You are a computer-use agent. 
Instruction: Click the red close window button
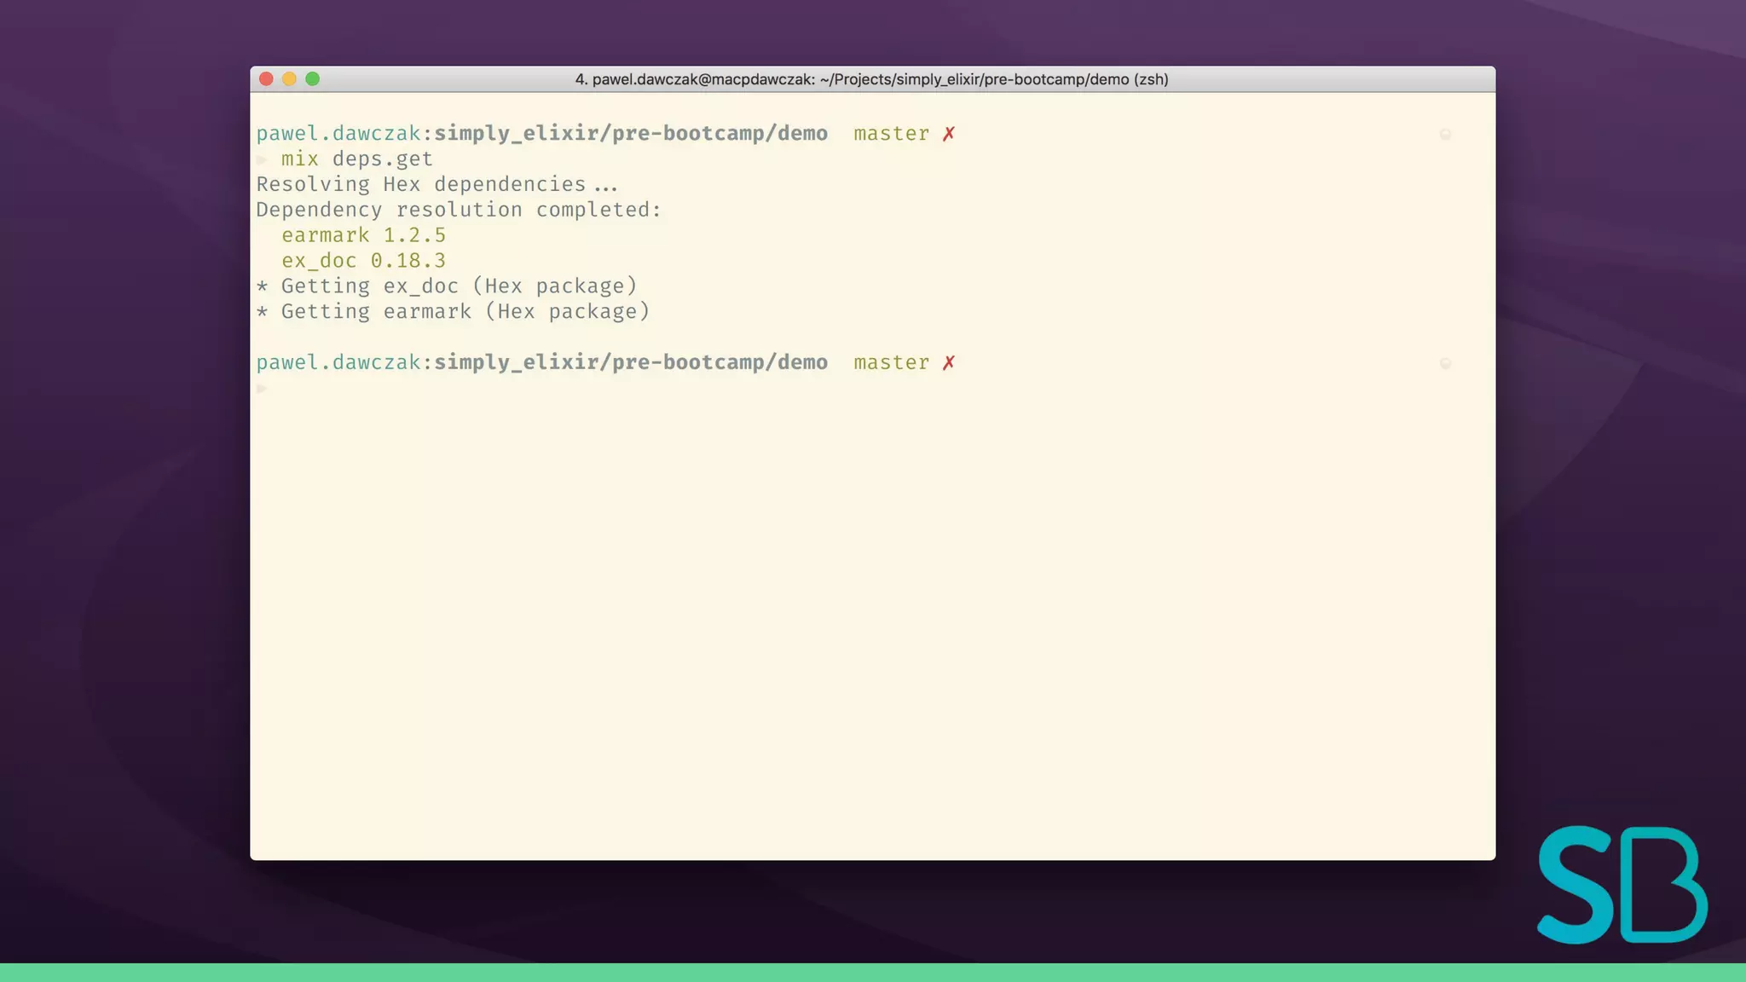pos(266,79)
